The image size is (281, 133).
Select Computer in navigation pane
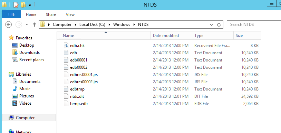pos(25,117)
